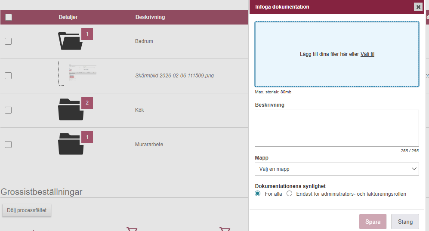Check the Kök row checkbox
This screenshot has height=231, width=429.
click(8, 110)
